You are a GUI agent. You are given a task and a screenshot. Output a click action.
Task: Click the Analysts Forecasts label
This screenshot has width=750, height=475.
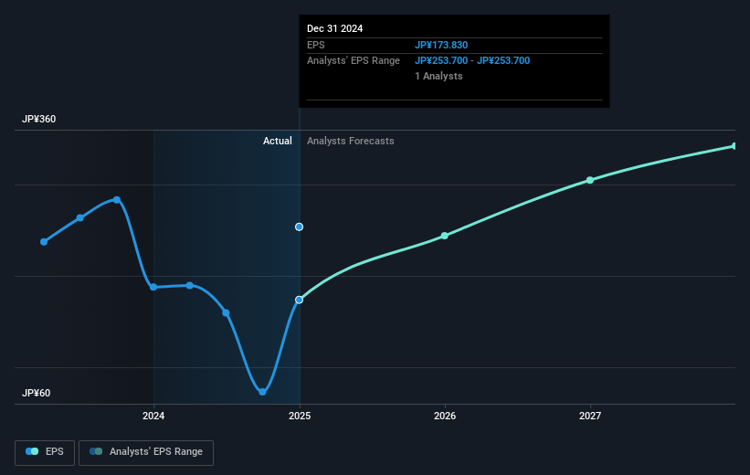coord(351,141)
